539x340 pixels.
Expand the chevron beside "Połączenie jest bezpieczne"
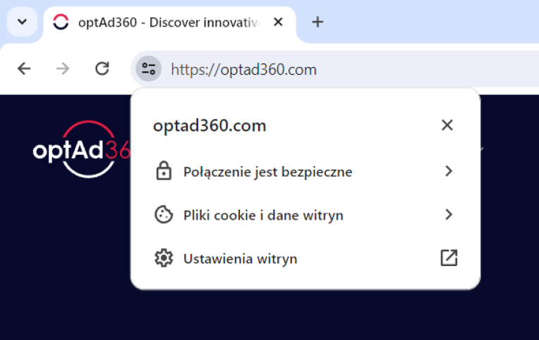tap(449, 171)
